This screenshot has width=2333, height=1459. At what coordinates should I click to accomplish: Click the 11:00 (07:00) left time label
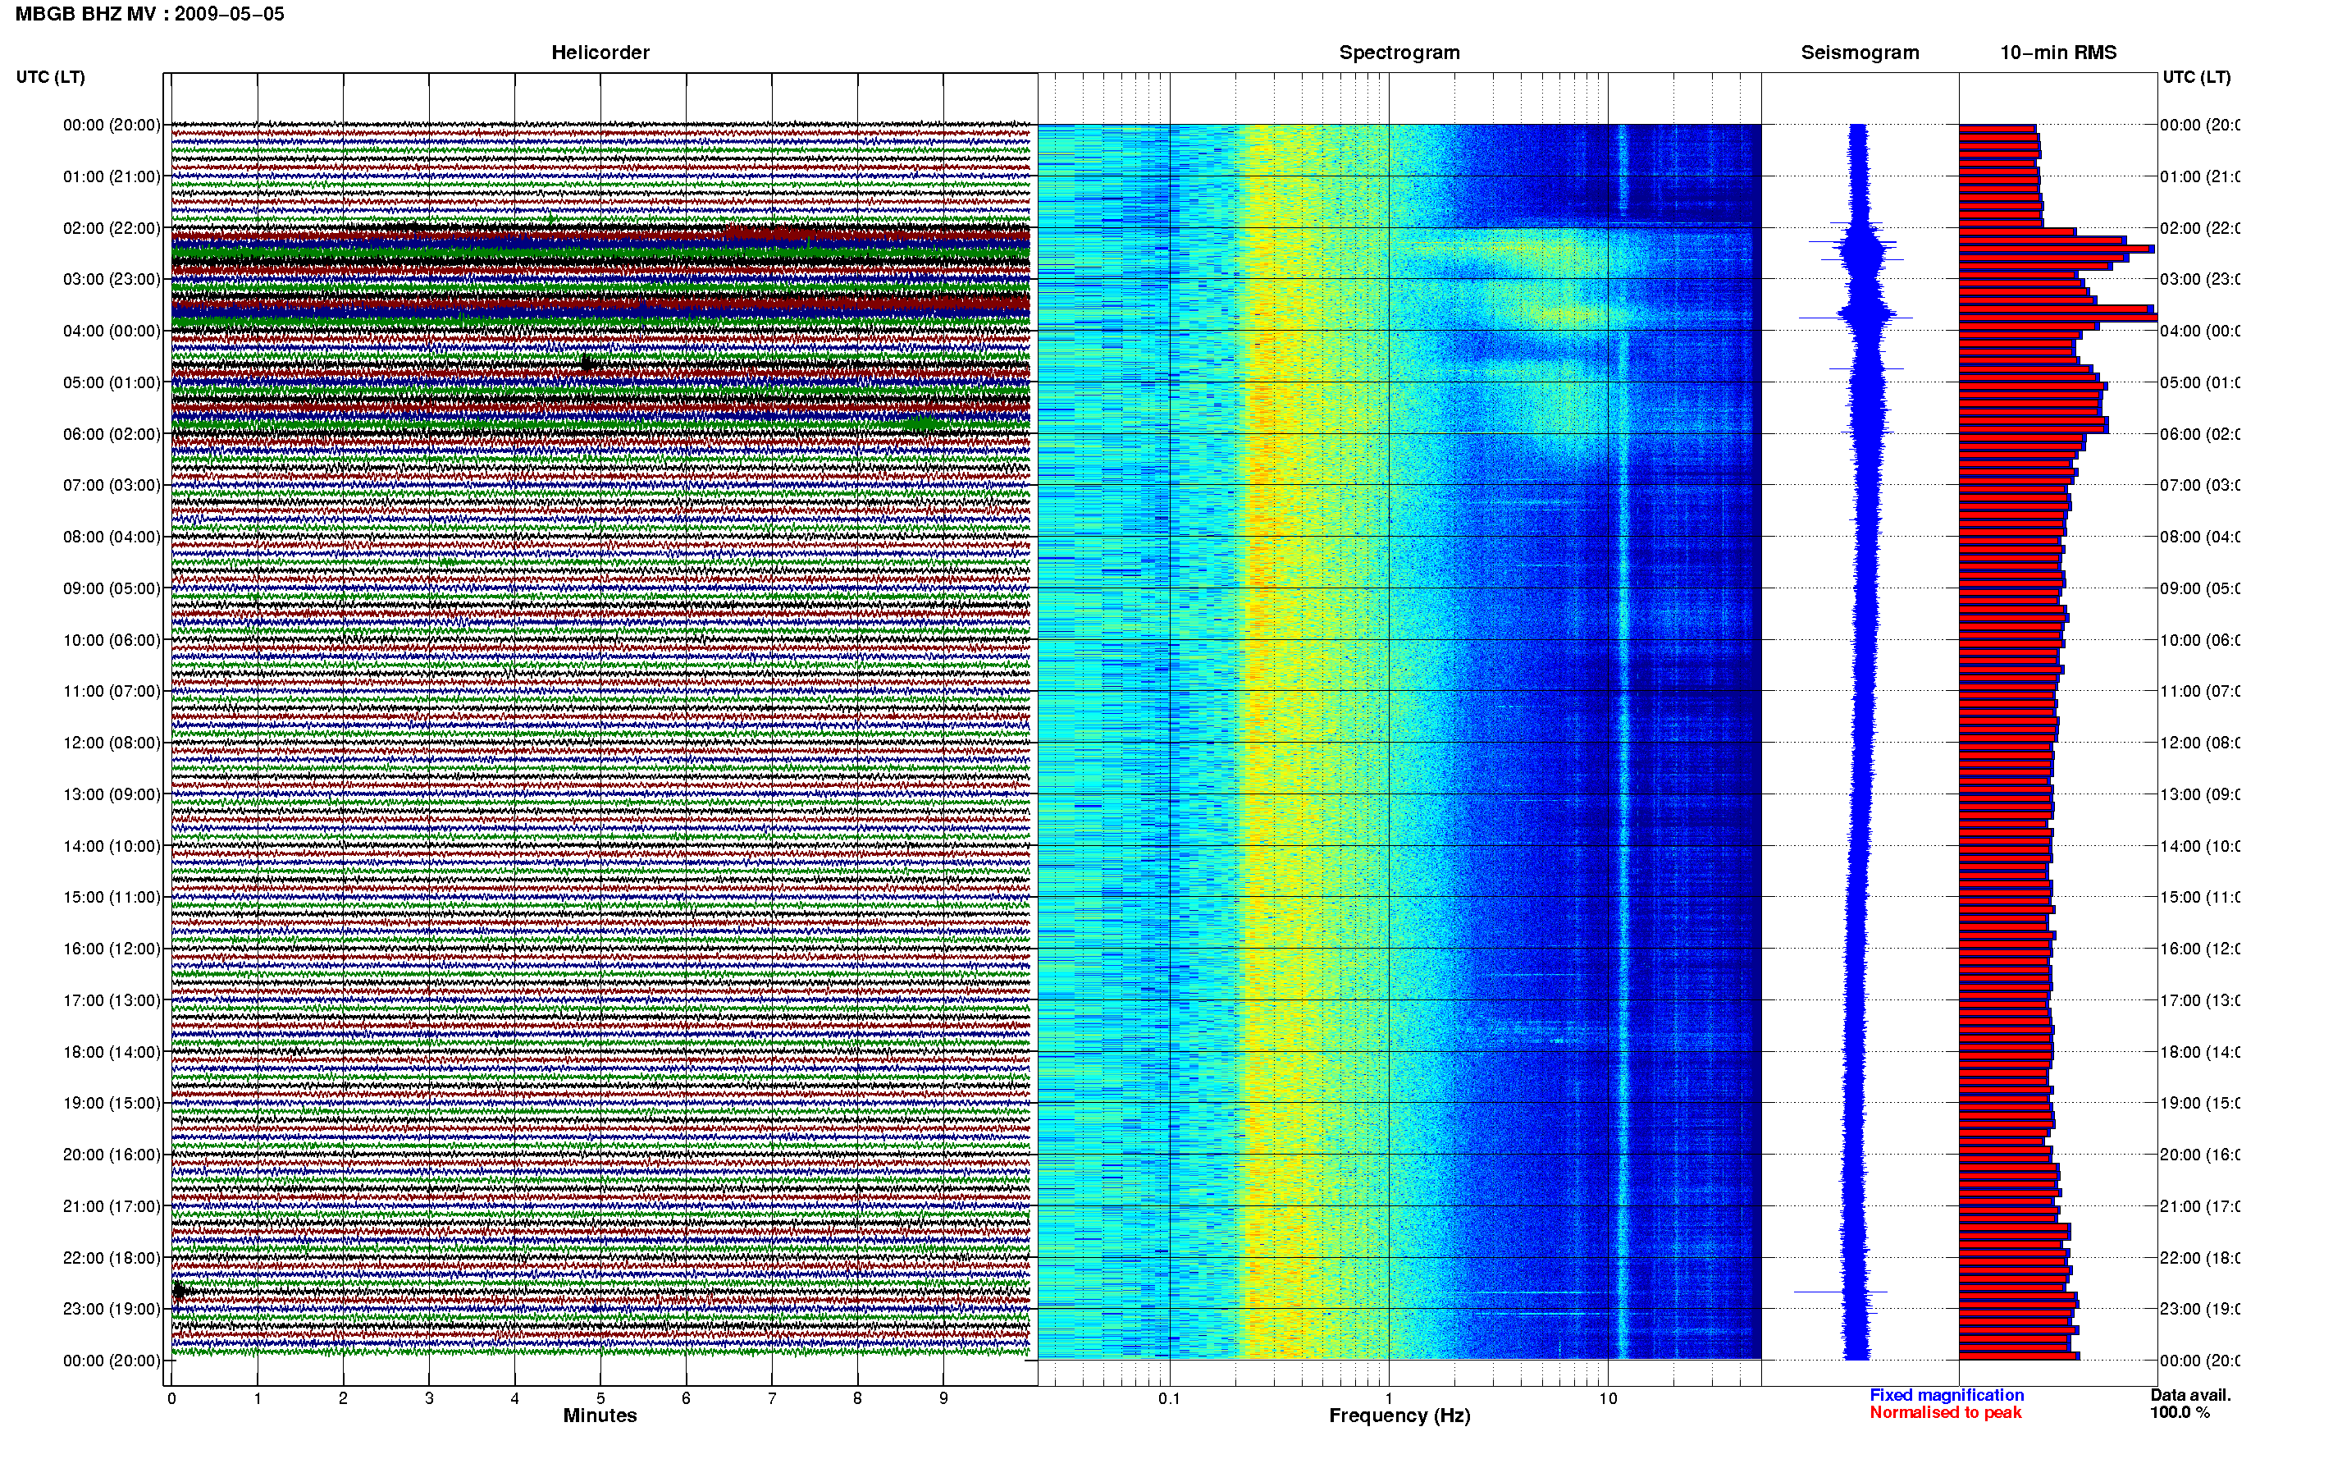pos(112,691)
